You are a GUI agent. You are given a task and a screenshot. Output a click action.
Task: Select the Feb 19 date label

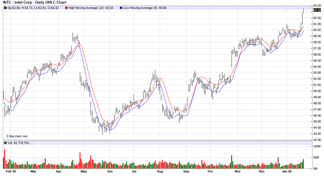11,172
